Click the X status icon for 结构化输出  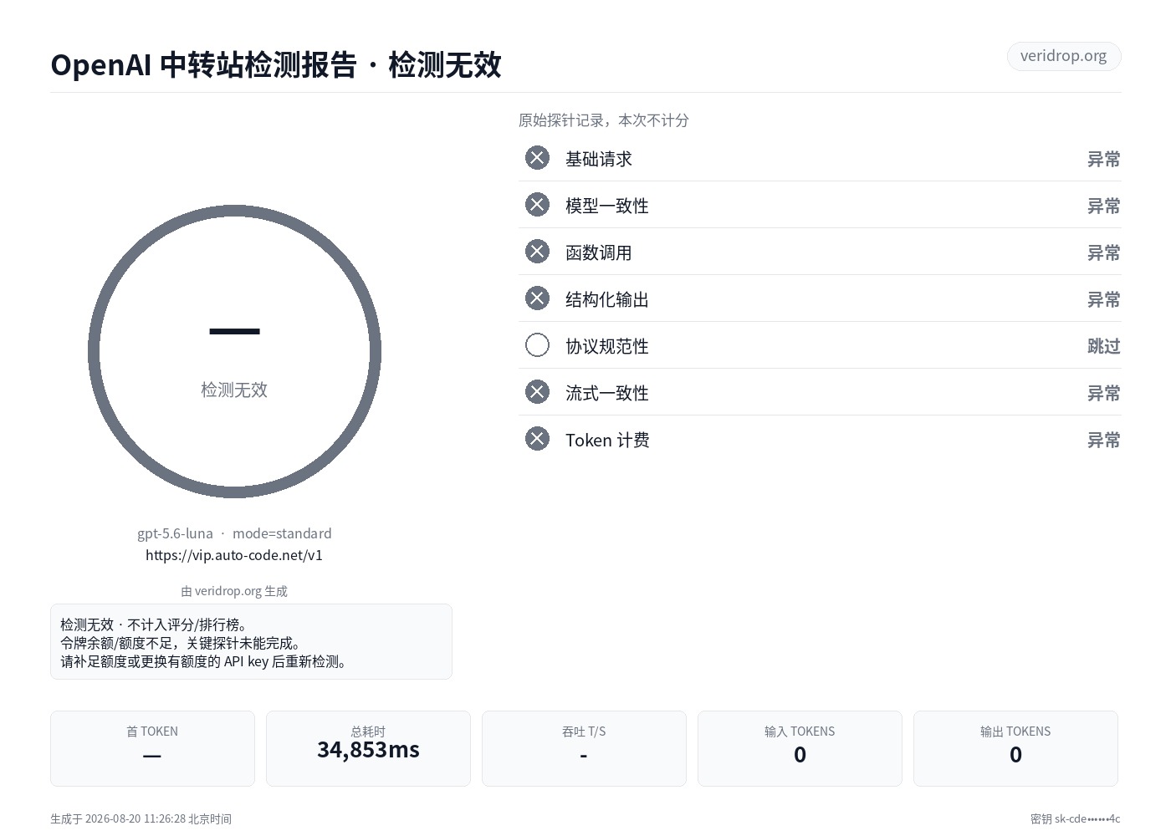[x=537, y=298]
